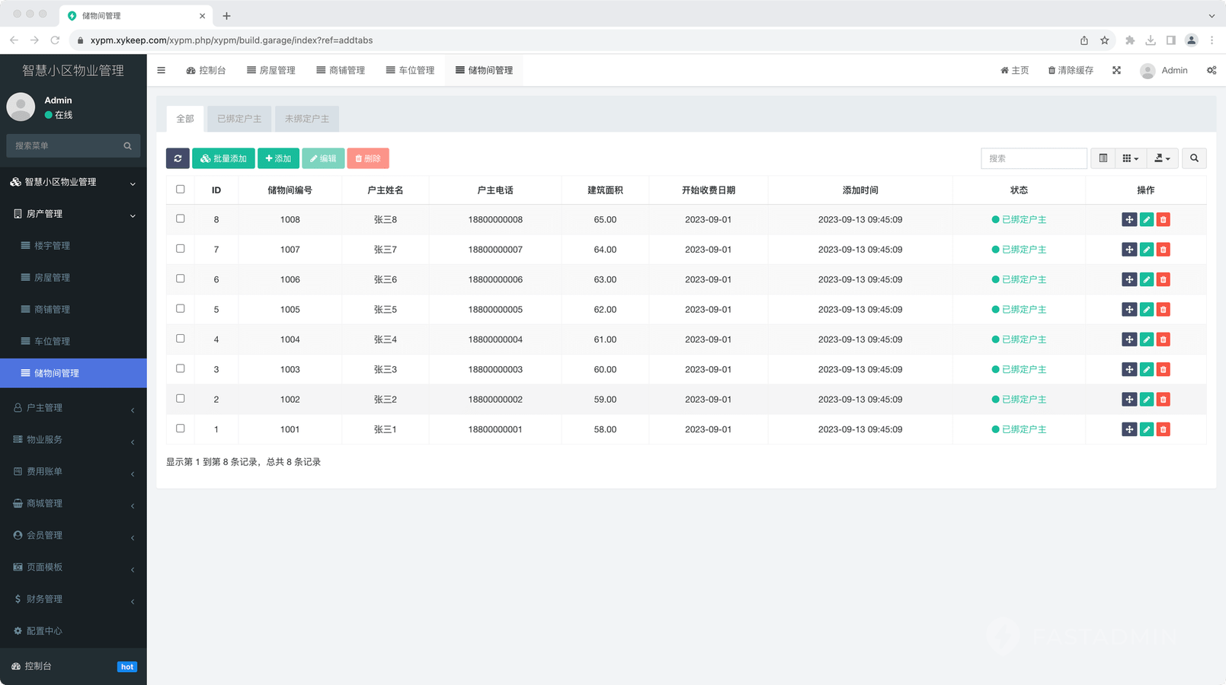The image size is (1226, 685).
Task: Click the refresh table icon button
Action: point(178,158)
